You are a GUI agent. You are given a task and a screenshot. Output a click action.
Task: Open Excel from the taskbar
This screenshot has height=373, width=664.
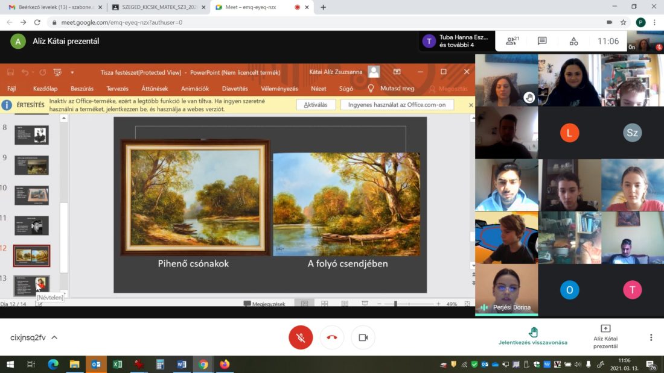coord(117,364)
